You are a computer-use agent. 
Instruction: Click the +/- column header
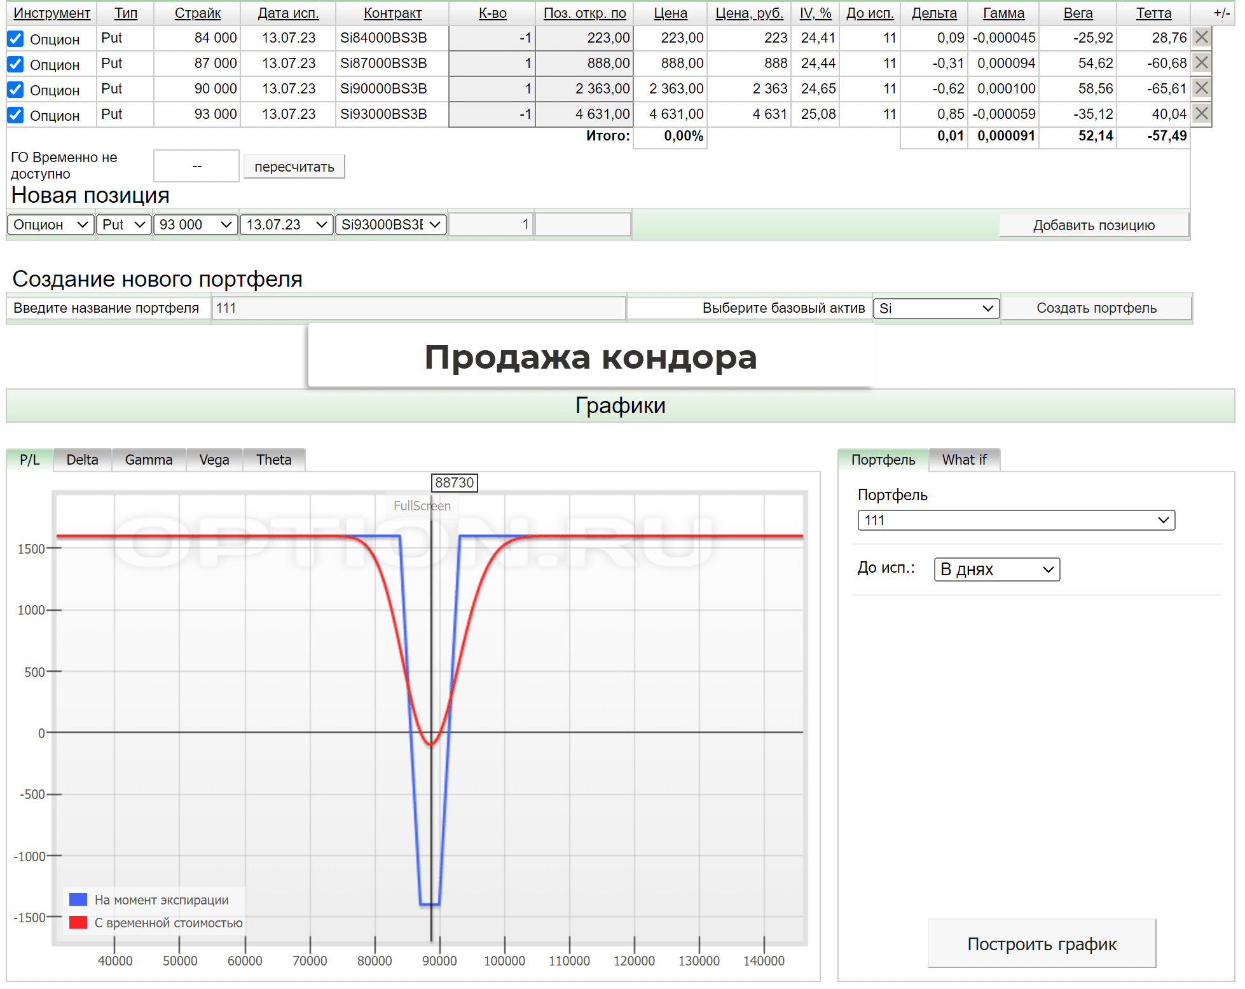pos(1221,13)
